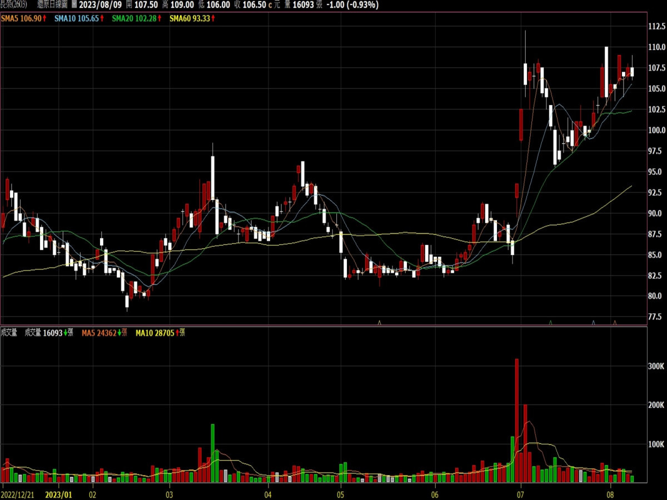Click the 成交量 16093 value in volume panel
Image resolution: width=667 pixels, height=500 pixels.
(x=49, y=333)
